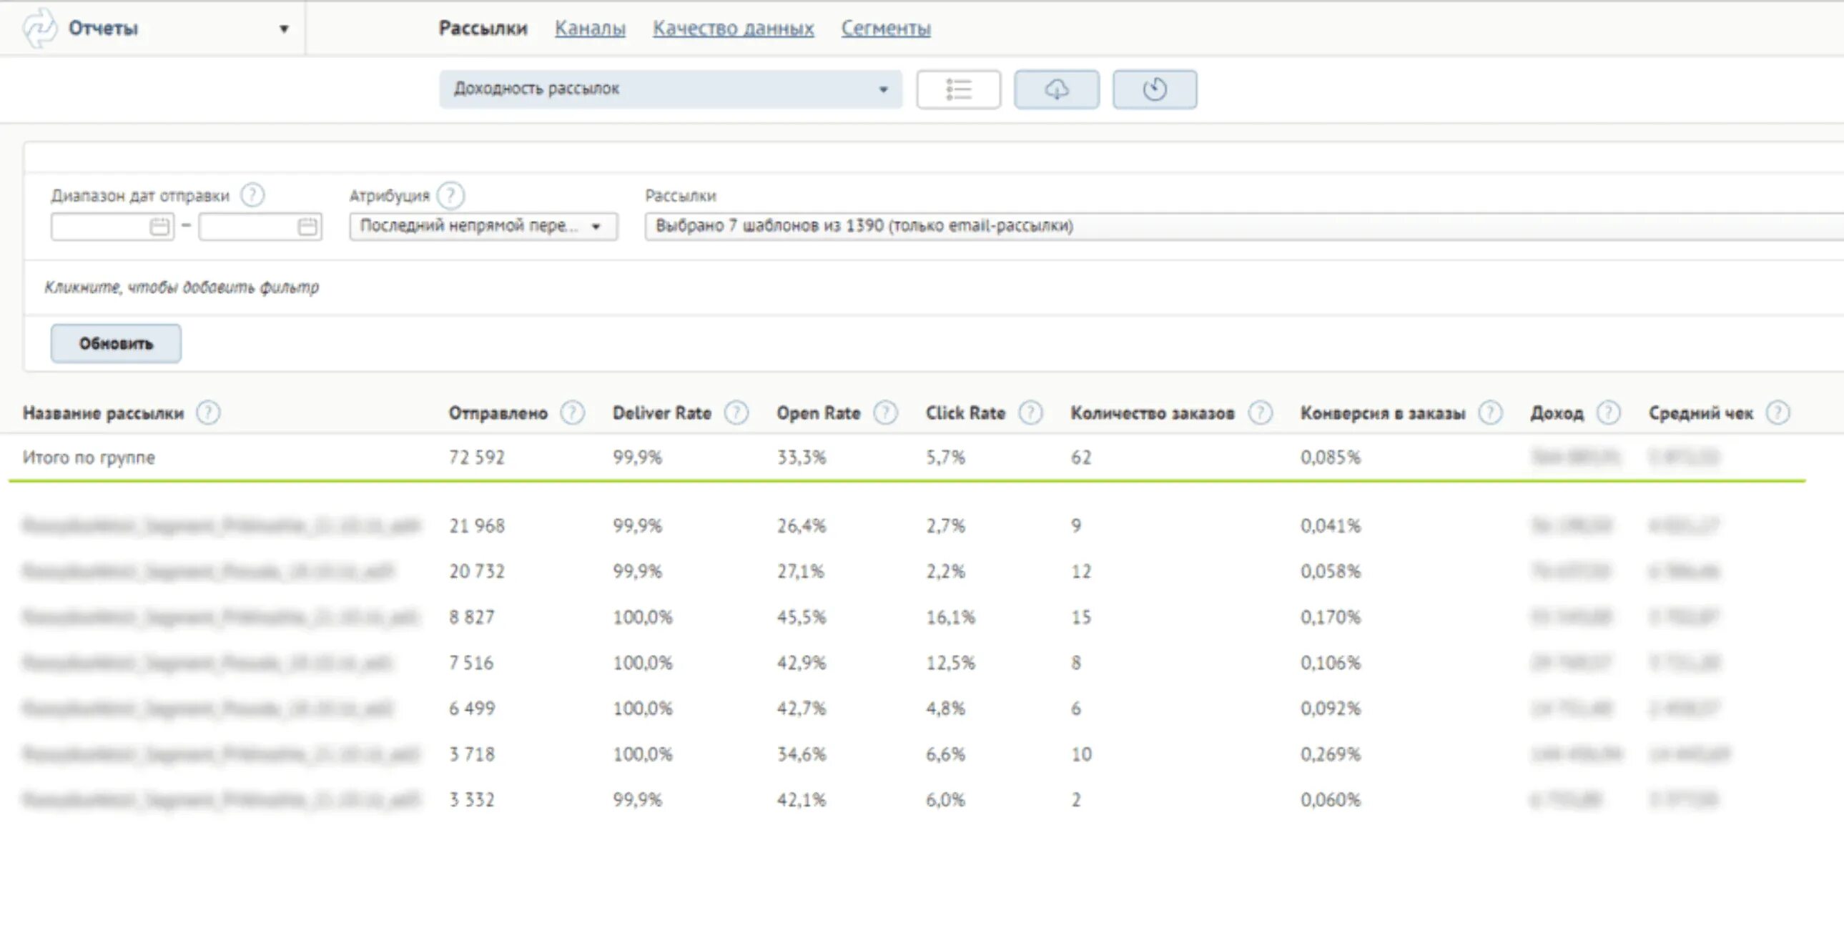Open the start date calendar icon
The width and height of the screenshot is (1844, 938).
click(159, 227)
